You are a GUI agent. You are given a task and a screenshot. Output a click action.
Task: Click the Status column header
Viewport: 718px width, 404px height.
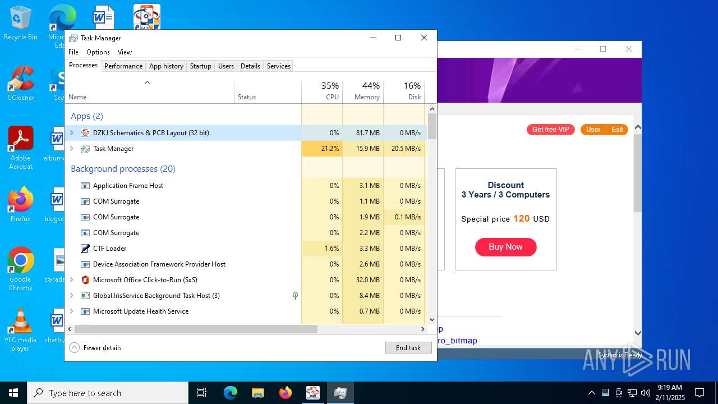tap(268, 92)
